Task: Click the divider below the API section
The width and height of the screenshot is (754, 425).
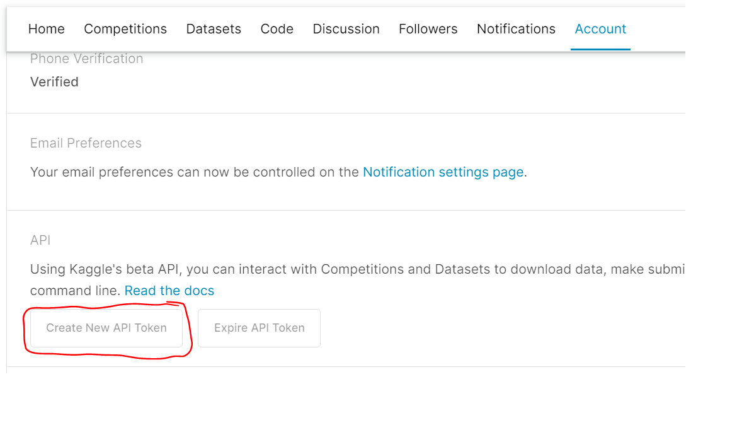Action: coord(346,367)
